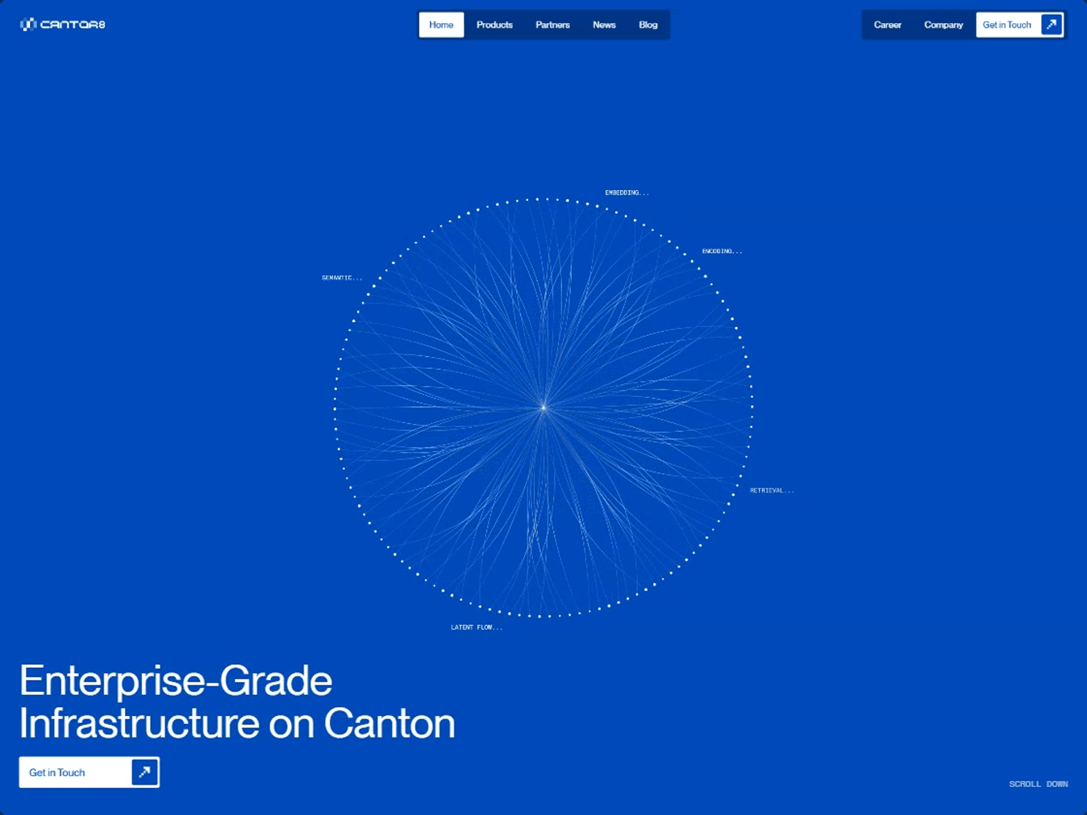Click the arrow icon in hero Get in Touch button
The image size is (1087, 815).
click(x=145, y=772)
